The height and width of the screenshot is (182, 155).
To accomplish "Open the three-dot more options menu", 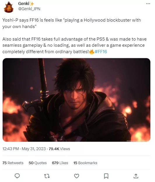I will [148, 4].
